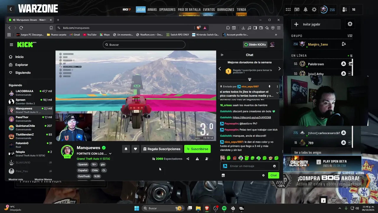
Task: Open browser downloads icon
Action: (243, 28)
